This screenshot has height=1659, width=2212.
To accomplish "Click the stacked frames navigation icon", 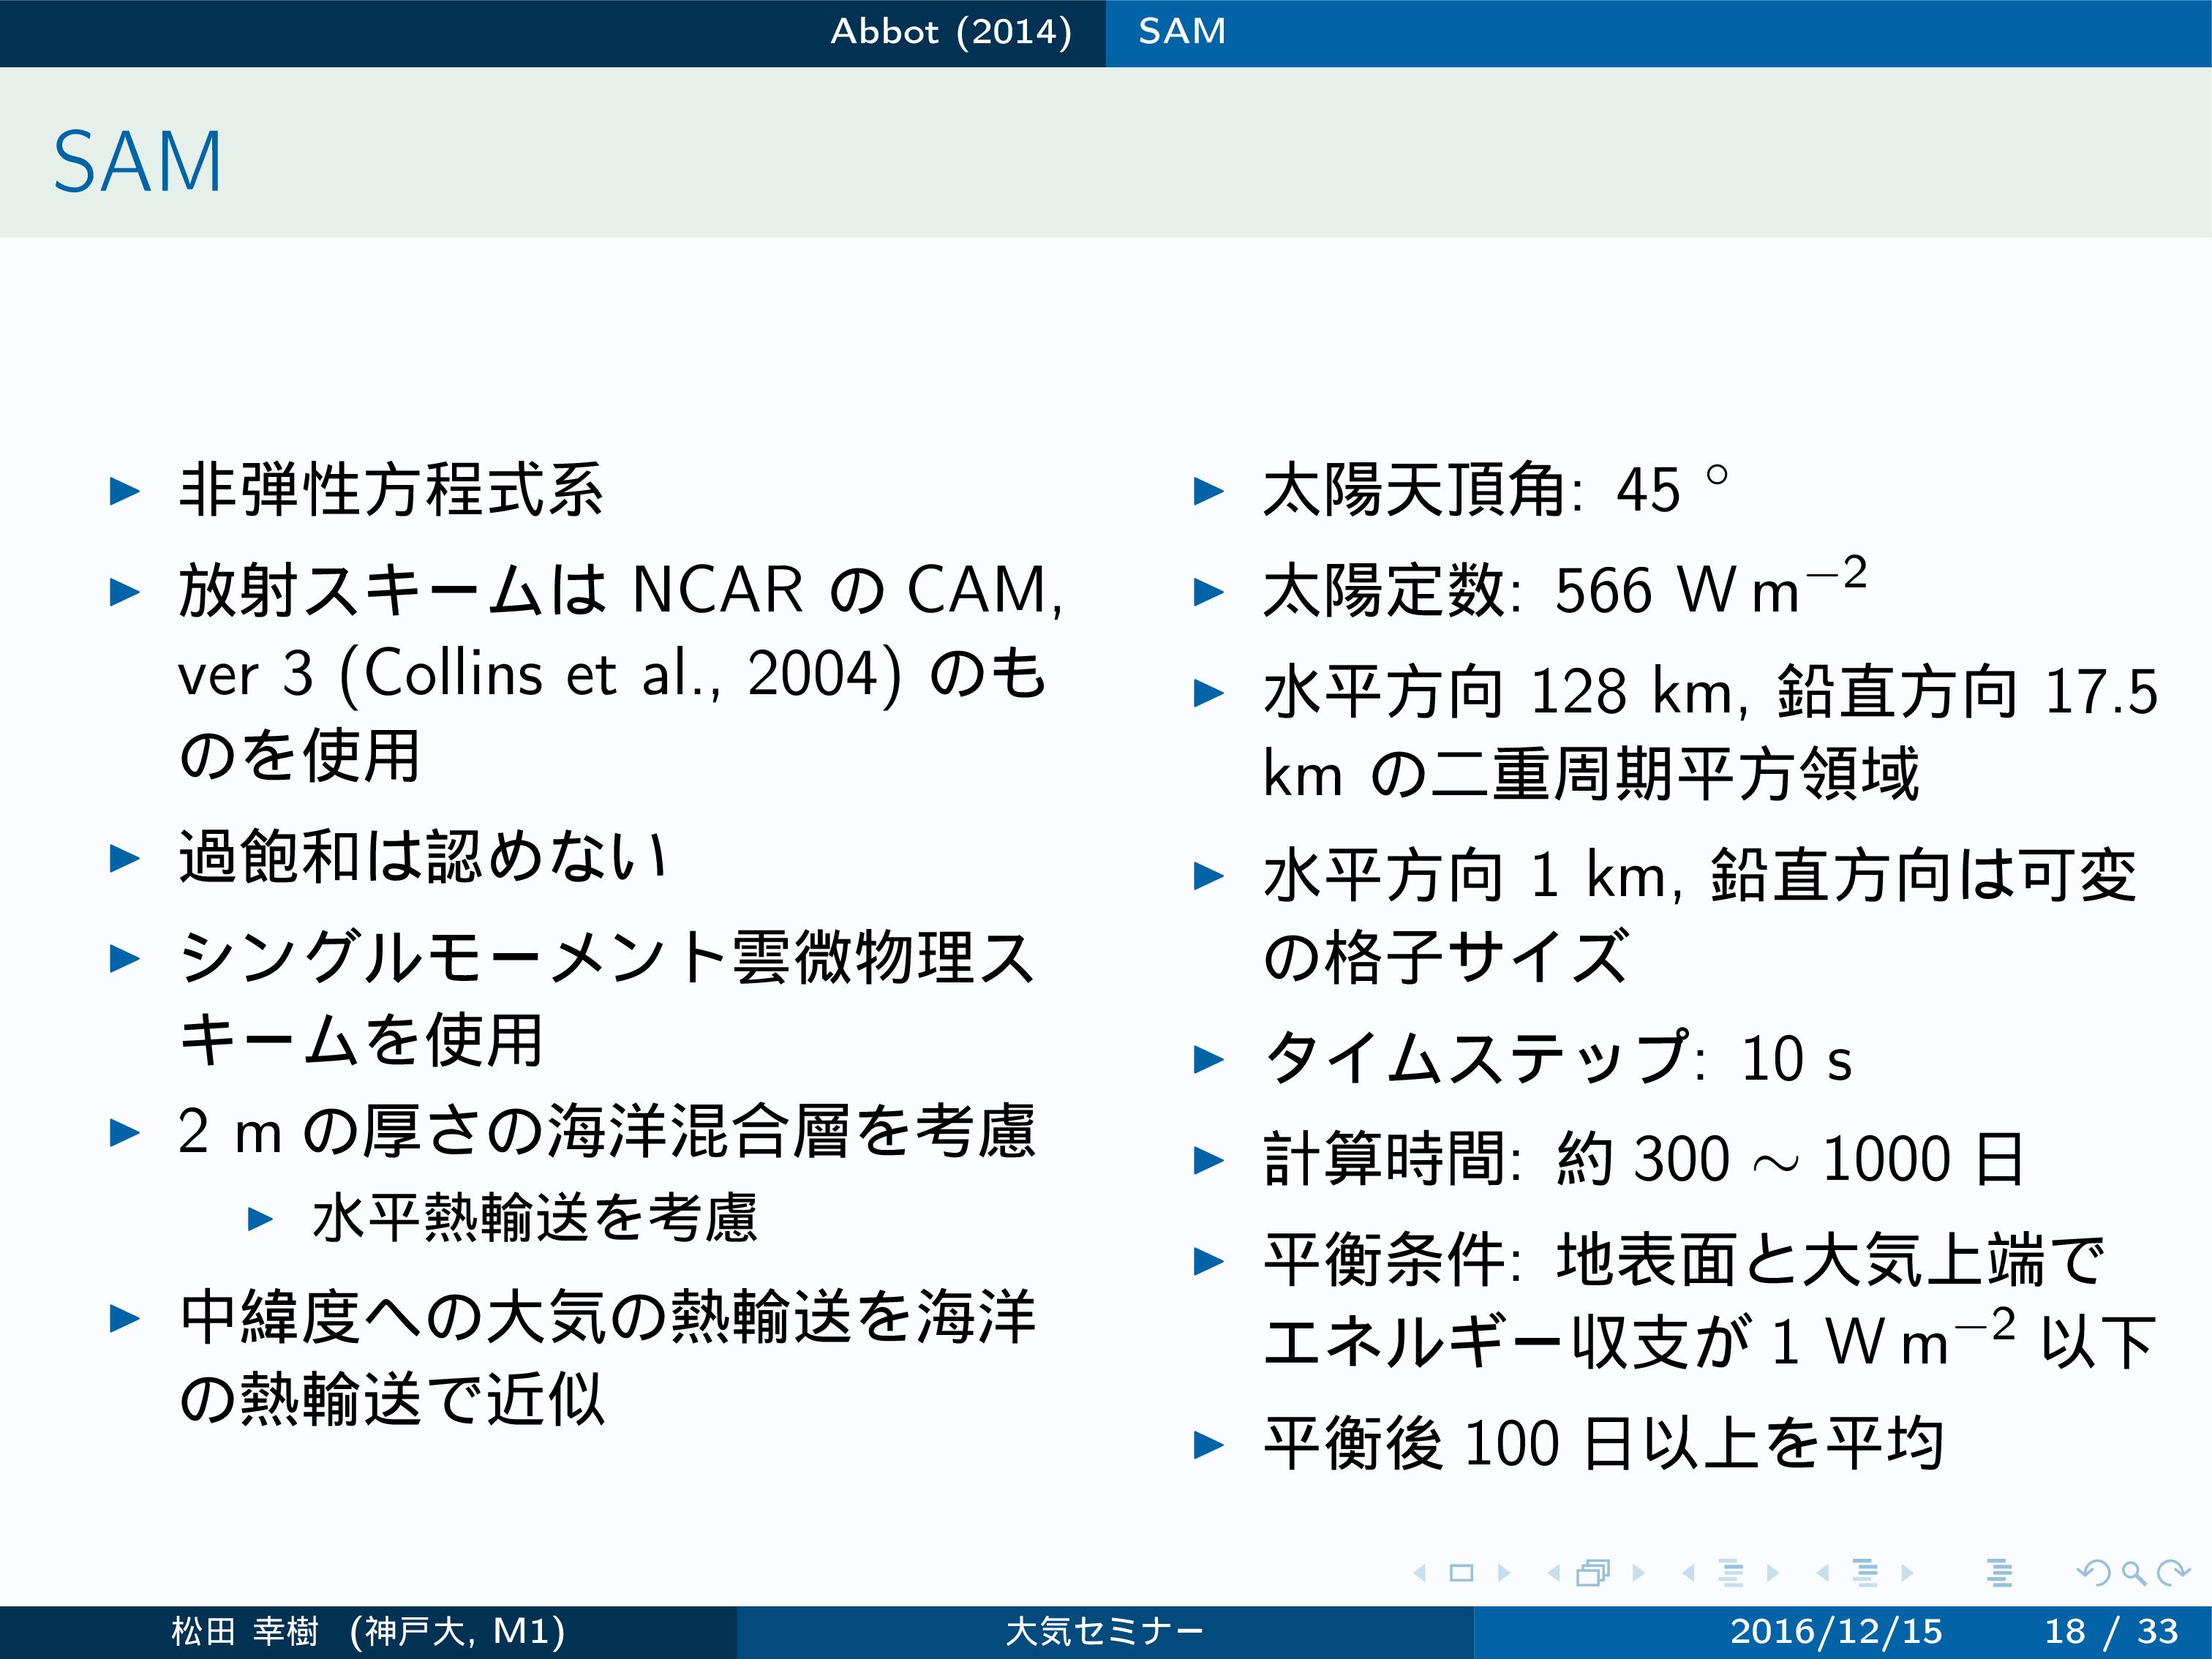I will tap(1593, 1573).
